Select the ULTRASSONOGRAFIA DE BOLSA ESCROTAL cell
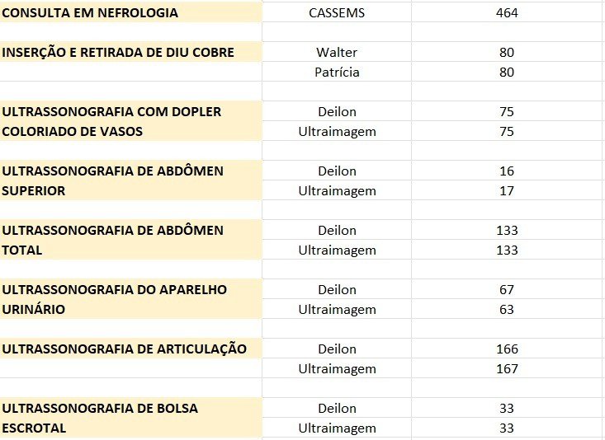Screen dimensions: 605x440 click(130, 418)
